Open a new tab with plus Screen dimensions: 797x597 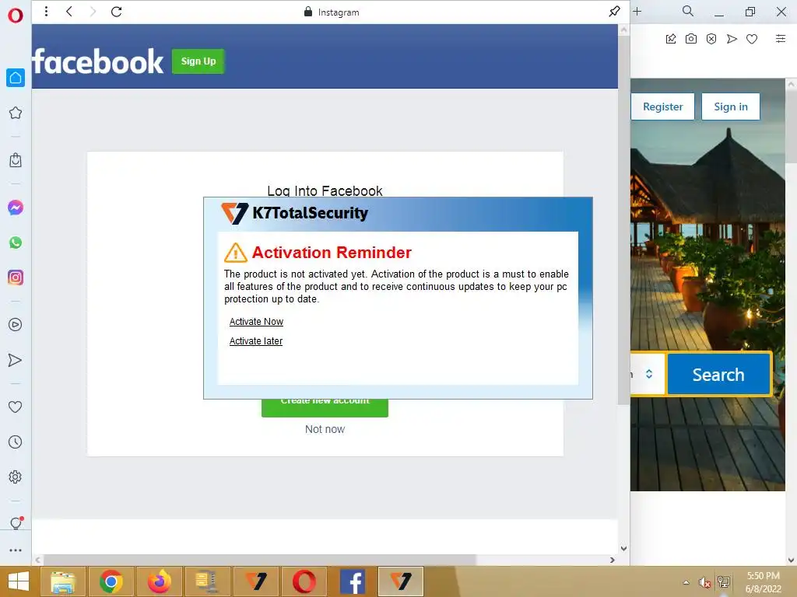click(637, 11)
